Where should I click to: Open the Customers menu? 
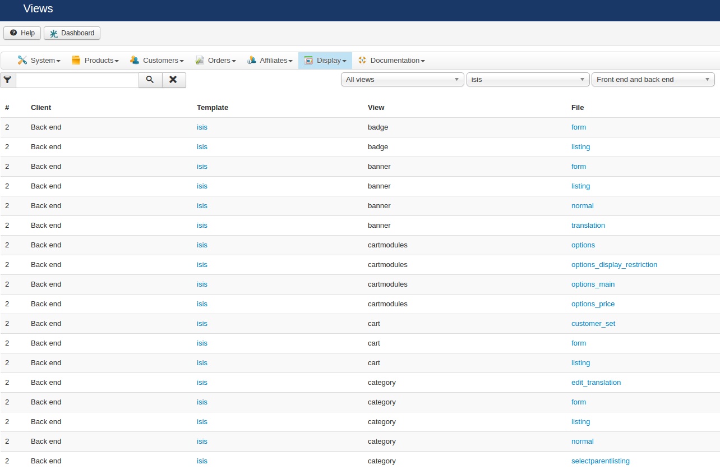pos(157,61)
